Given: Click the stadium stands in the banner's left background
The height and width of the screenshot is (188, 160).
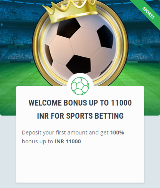Looking at the screenshot, I should click(16, 32).
